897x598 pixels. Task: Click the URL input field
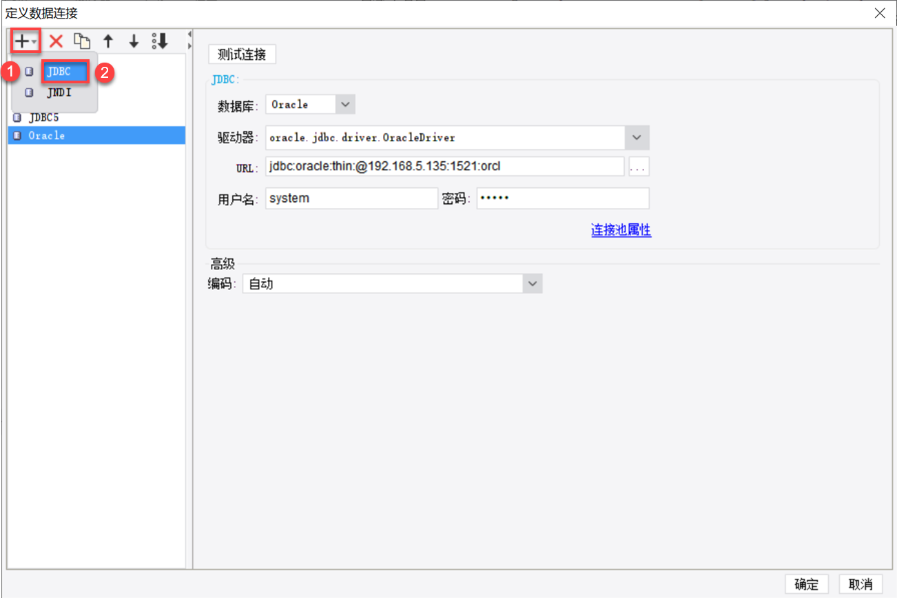(444, 166)
